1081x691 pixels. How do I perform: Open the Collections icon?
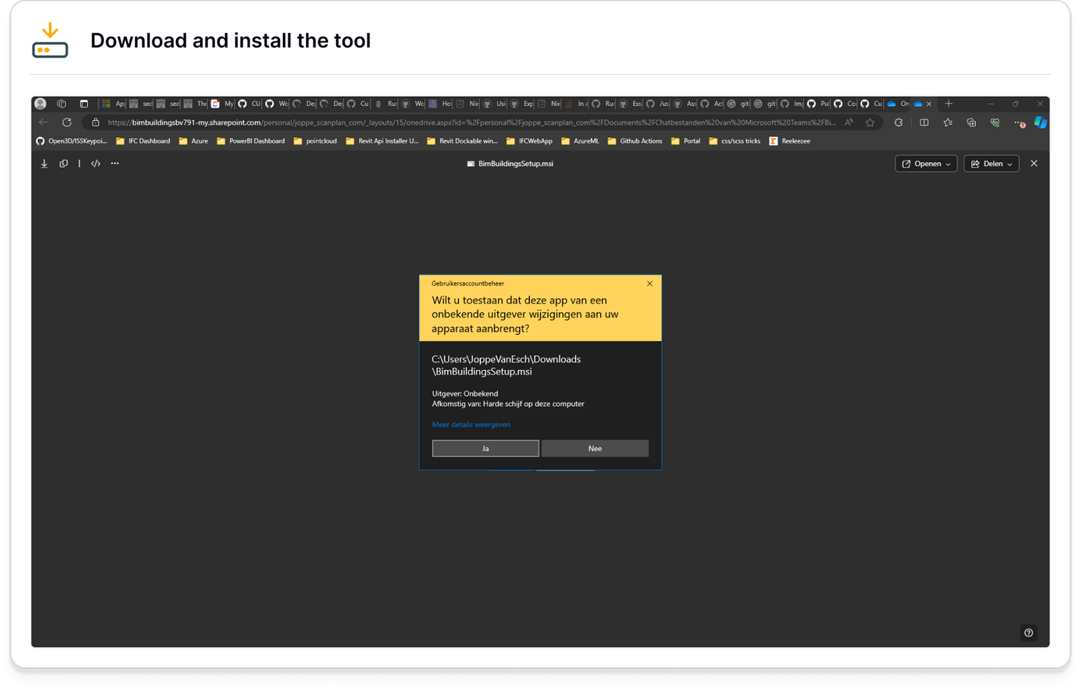pyautogui.click(x=971, y=123)
